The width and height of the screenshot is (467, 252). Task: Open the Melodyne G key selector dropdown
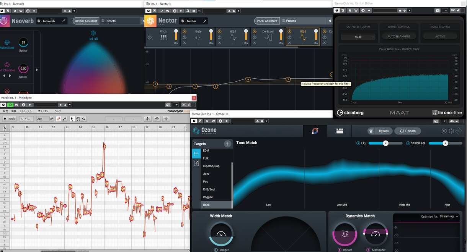pos(26,119)
